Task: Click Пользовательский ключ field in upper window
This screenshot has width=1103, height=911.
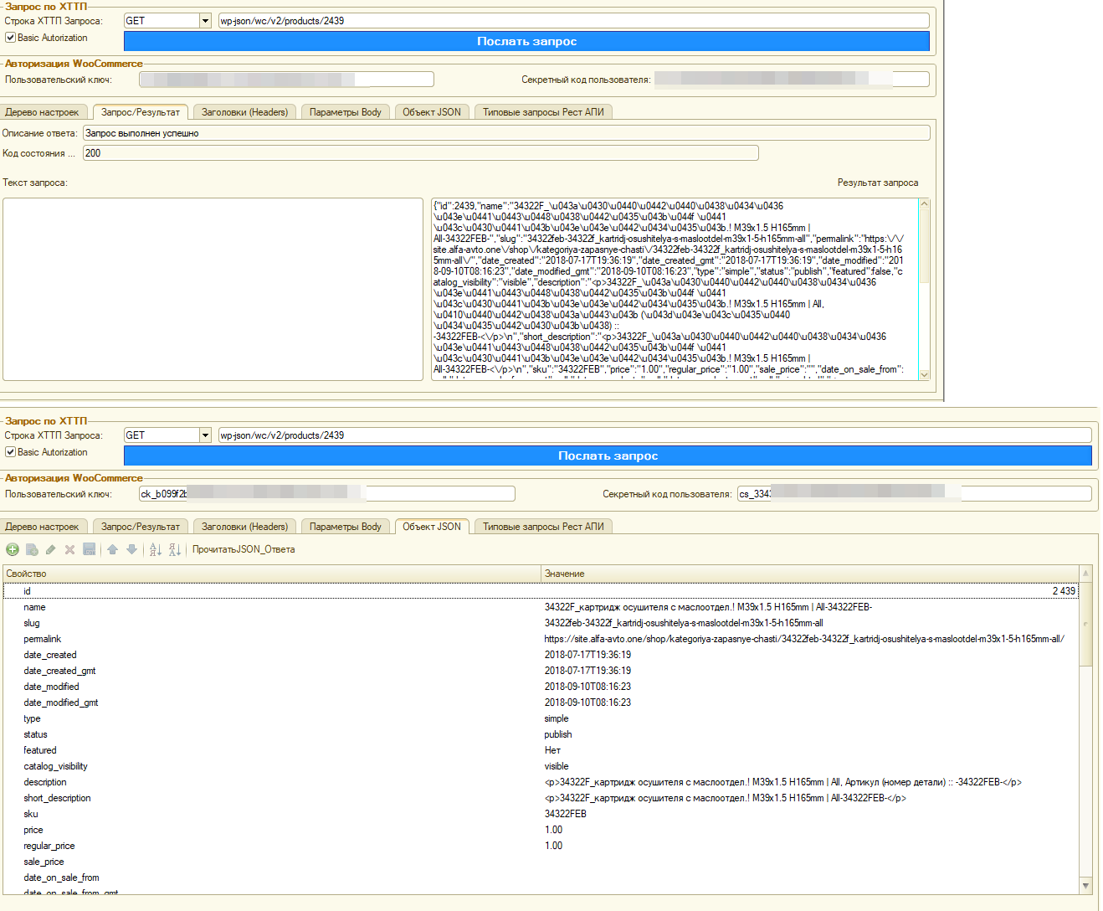Action: point(286,80)
